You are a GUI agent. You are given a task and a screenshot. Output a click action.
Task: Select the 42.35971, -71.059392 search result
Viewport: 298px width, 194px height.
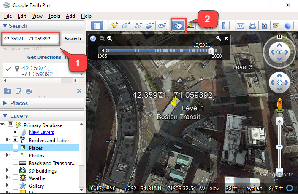tap(37, 71)
